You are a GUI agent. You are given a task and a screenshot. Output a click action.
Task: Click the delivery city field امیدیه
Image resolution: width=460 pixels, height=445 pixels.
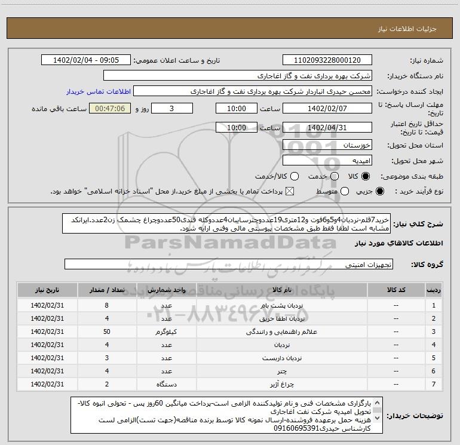click(x=327, y=161)
